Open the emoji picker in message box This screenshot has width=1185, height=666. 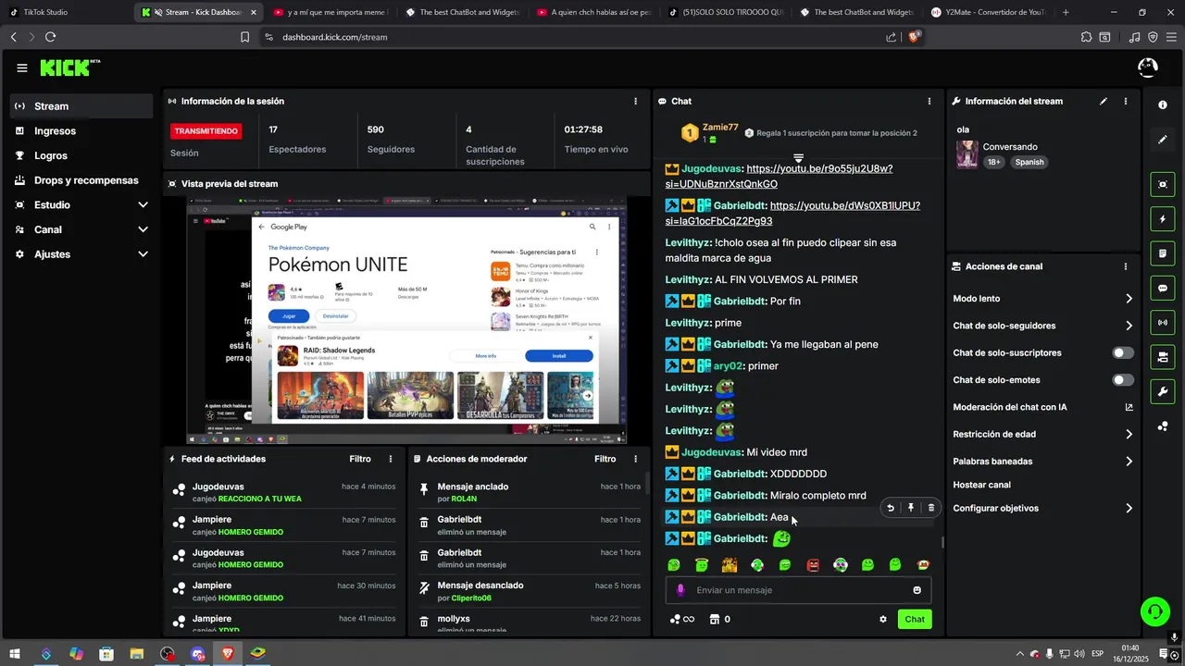[x=917, y=590]
